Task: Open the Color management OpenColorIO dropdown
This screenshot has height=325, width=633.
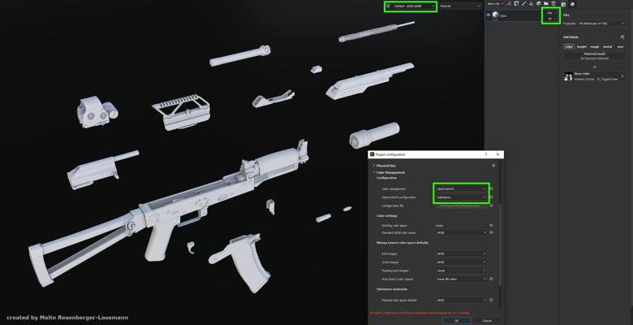Action: click(461, 188)
